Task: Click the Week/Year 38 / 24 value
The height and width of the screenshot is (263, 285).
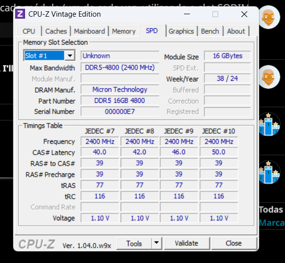Action: (x=228, y=78)
